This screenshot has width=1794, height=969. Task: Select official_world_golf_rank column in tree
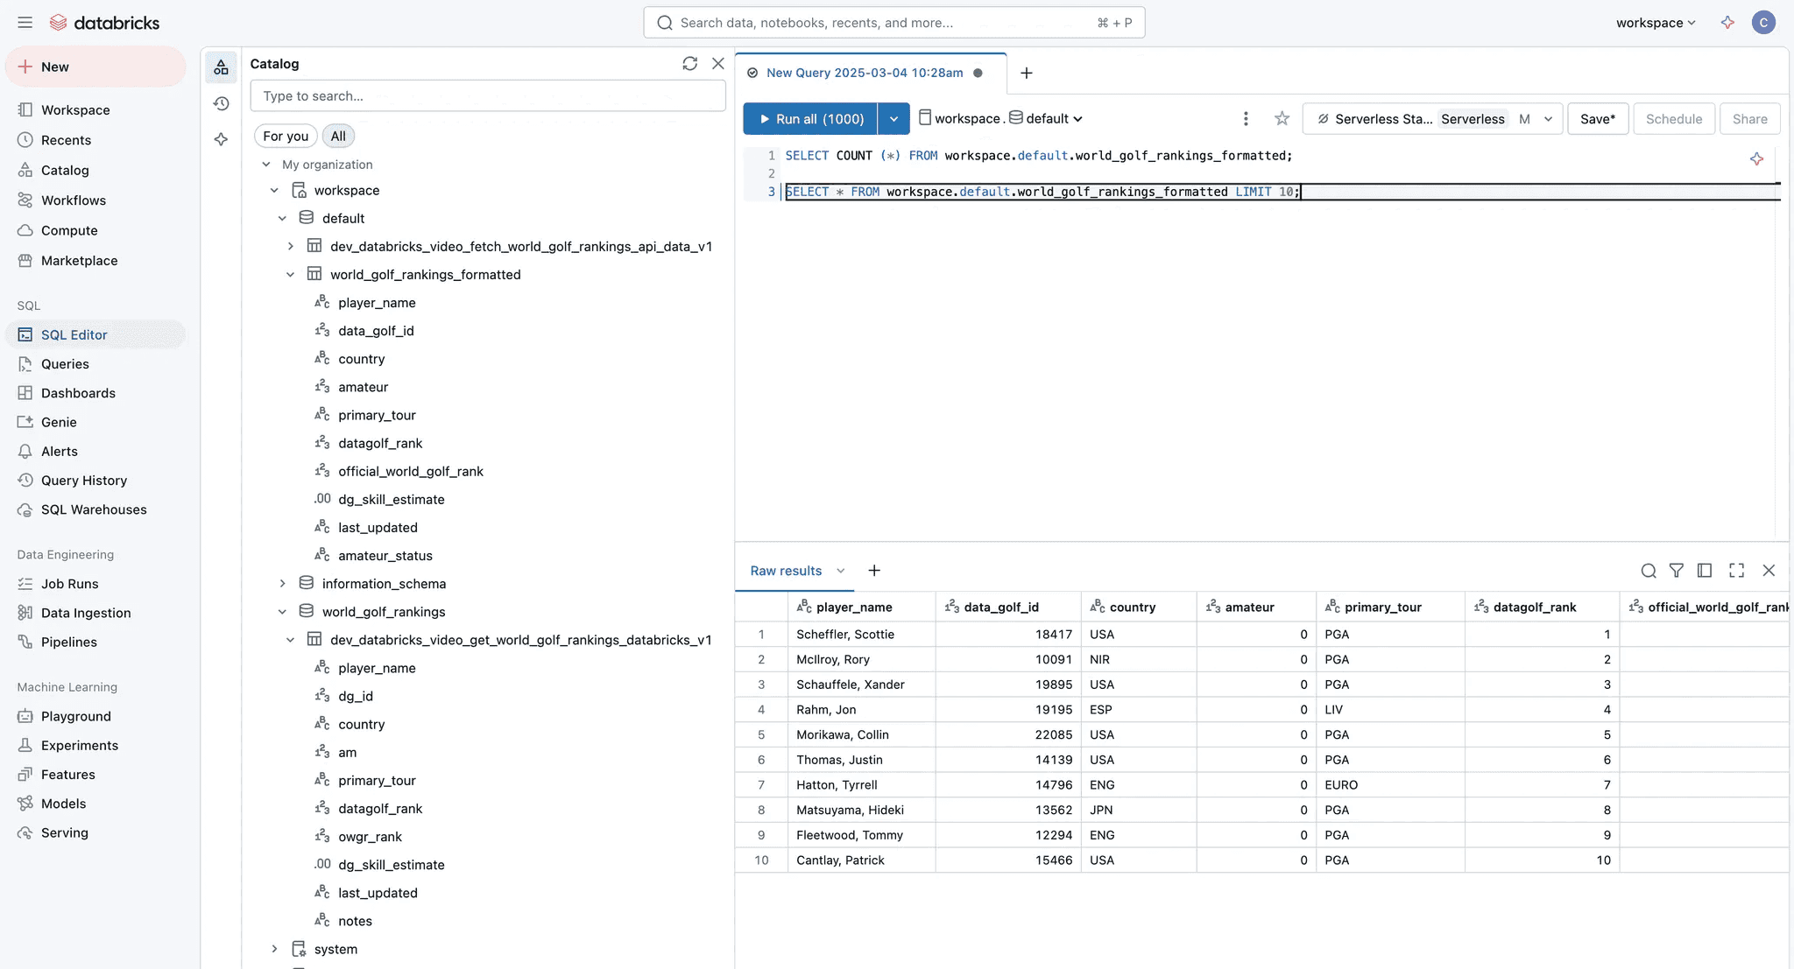tap(410, 472)
